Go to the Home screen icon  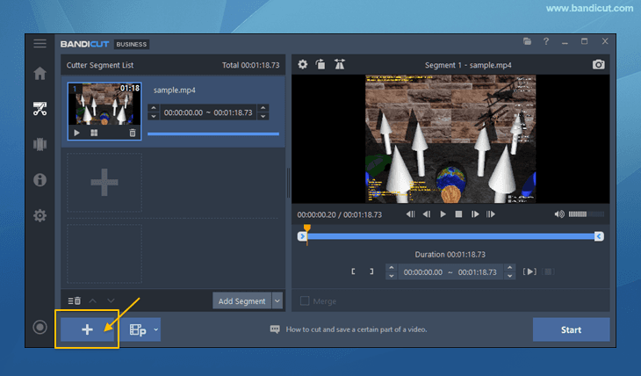tap(40, 73)
